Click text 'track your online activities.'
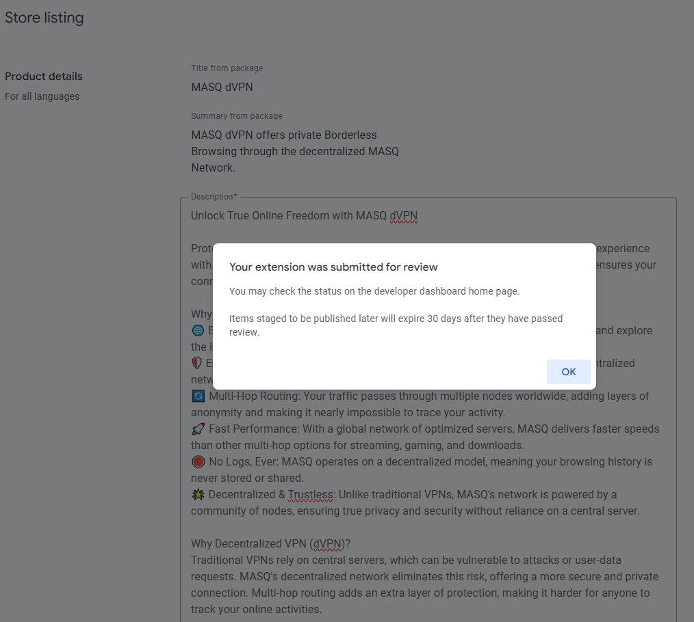 point(256,609)
